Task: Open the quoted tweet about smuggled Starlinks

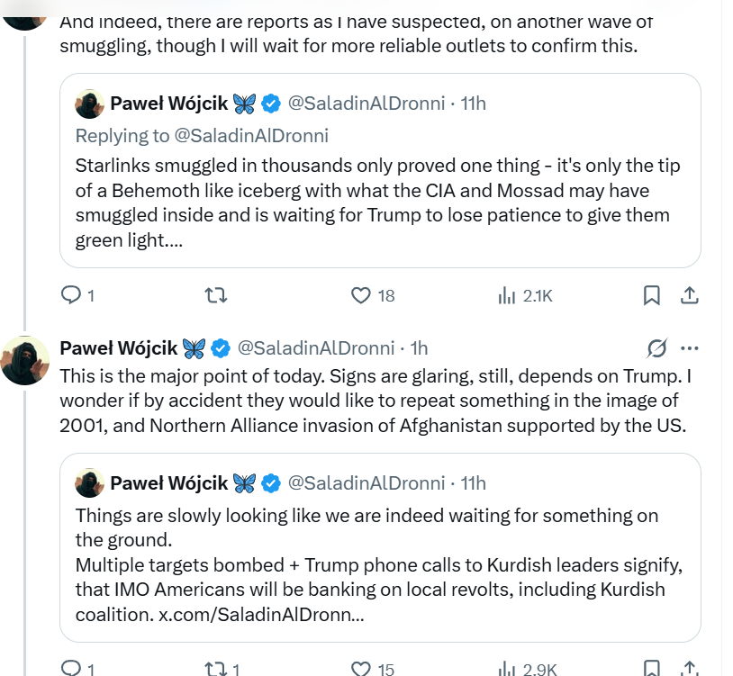Action: pyautogui.click(x=379, y=203)
